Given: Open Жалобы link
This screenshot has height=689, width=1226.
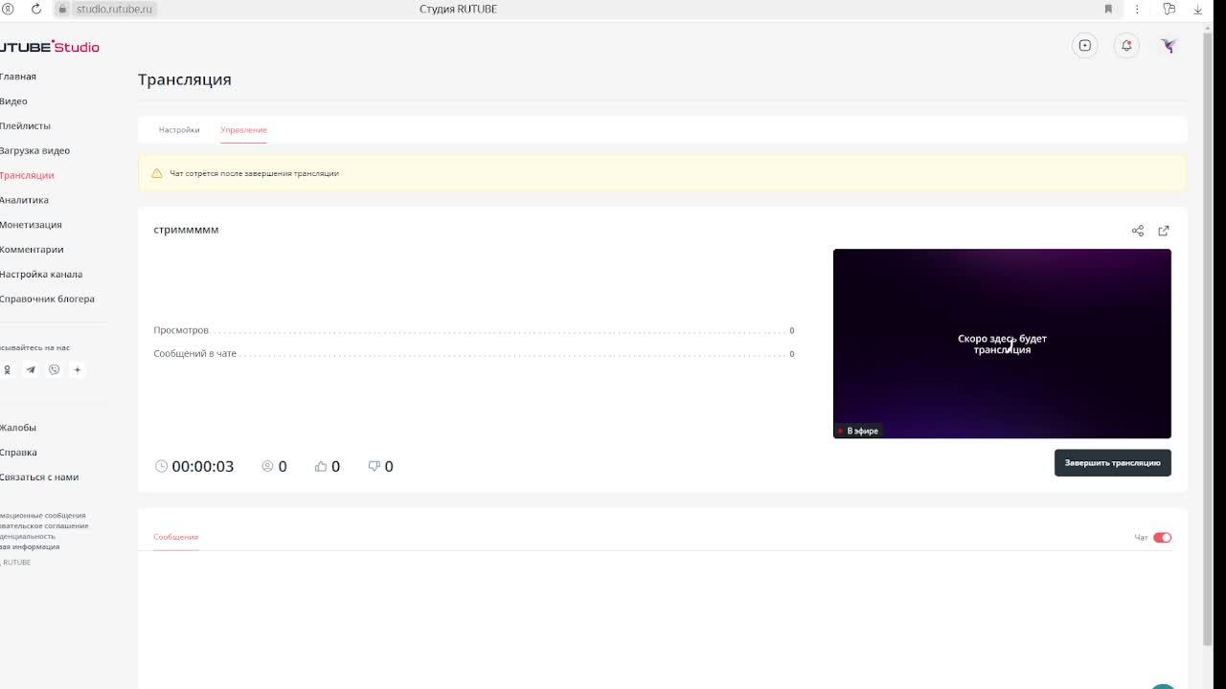Looking at the screenshot, I should click(x=18, y=428).
